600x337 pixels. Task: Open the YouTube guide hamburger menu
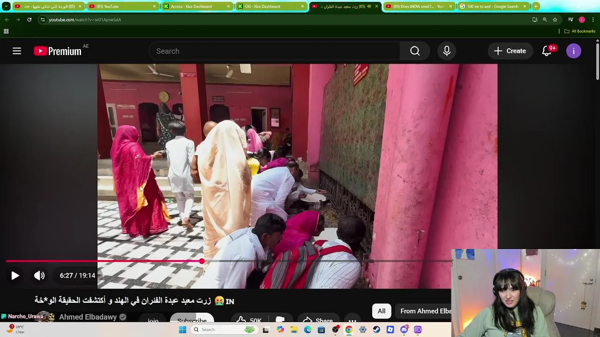pos(17,51)
